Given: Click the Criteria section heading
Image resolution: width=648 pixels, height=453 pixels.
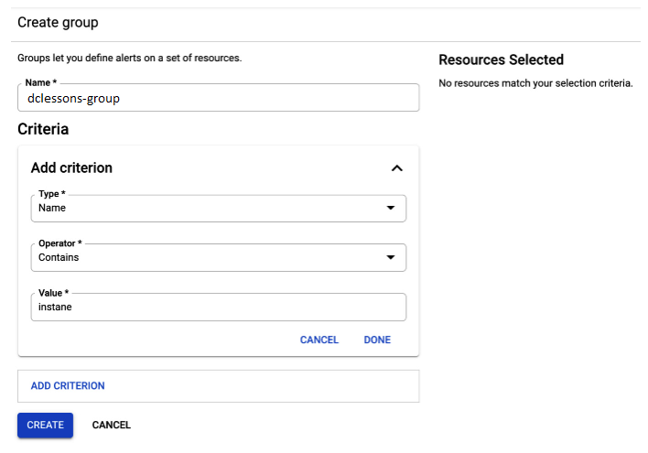Looking at the screenshot, I should pos(43,129).
